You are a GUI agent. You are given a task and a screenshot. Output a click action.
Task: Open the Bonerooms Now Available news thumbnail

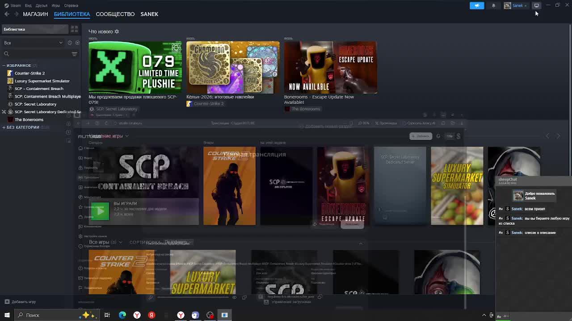[331, 67]
